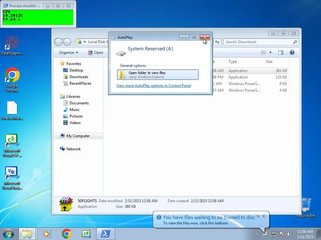Sort by Size column header
321x240 pixels.
click(x=276, y=62)
